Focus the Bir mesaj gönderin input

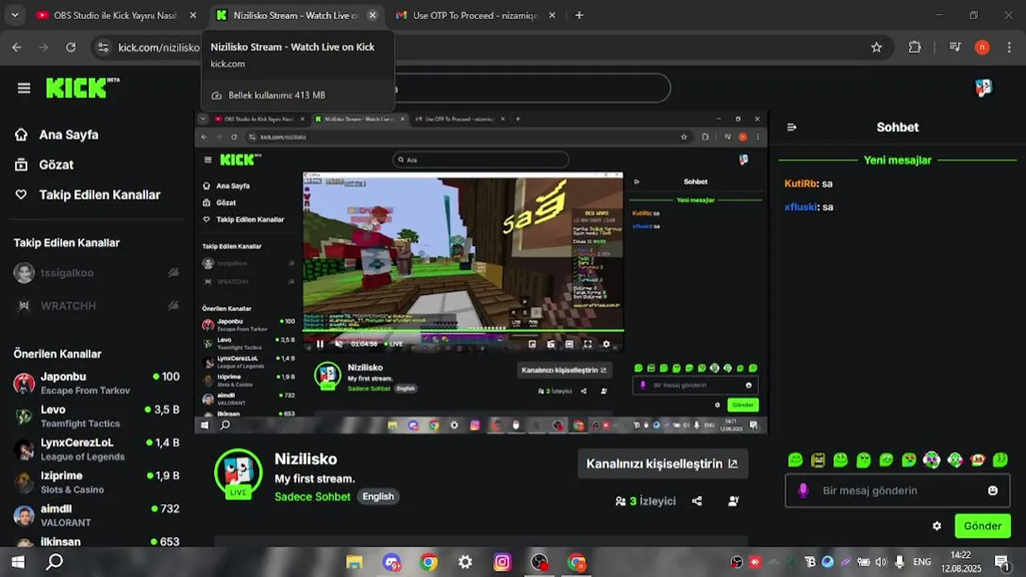(898, 490)
